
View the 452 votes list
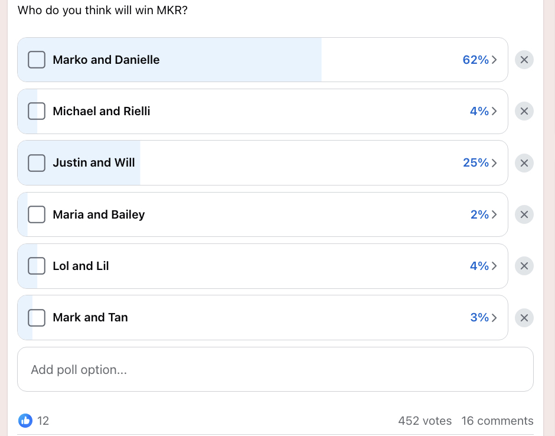[x=425, y=421]
